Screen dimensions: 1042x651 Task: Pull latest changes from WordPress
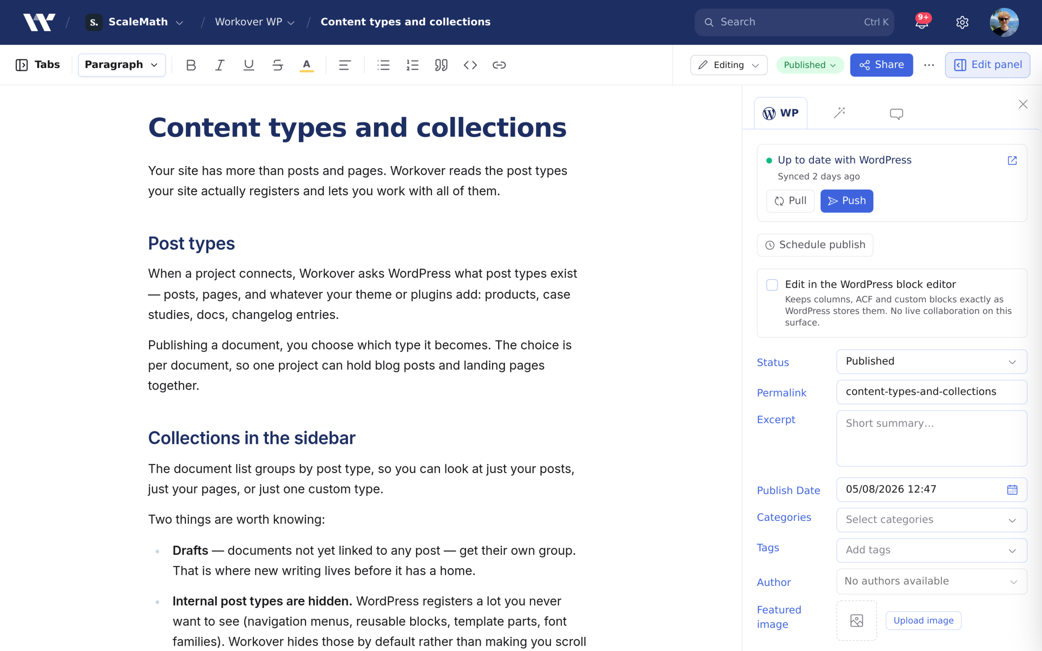tap(790, 201)
